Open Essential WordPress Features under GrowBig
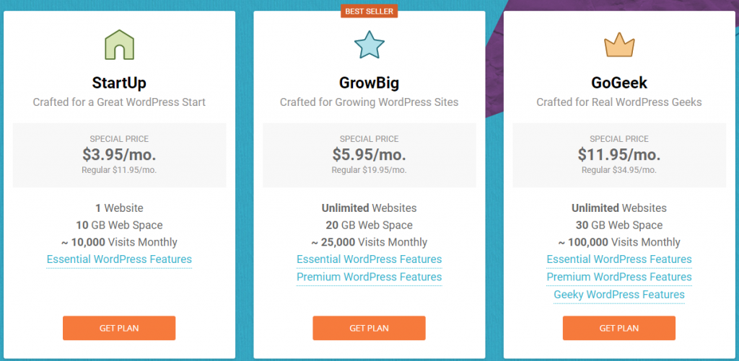The image size is (739, 361). click(369, 259)
